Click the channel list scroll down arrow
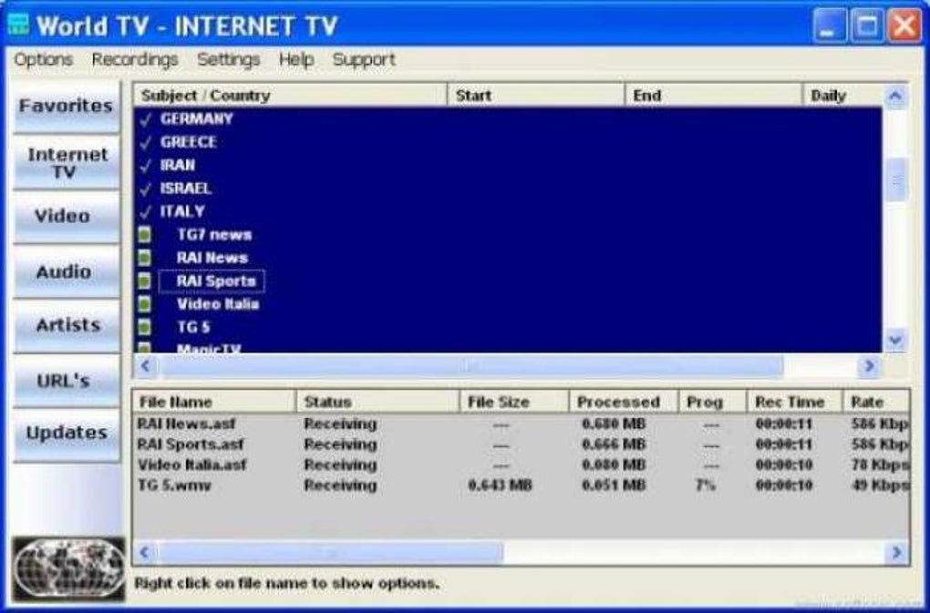The image size is (930, 613). [x=895, y=340]
